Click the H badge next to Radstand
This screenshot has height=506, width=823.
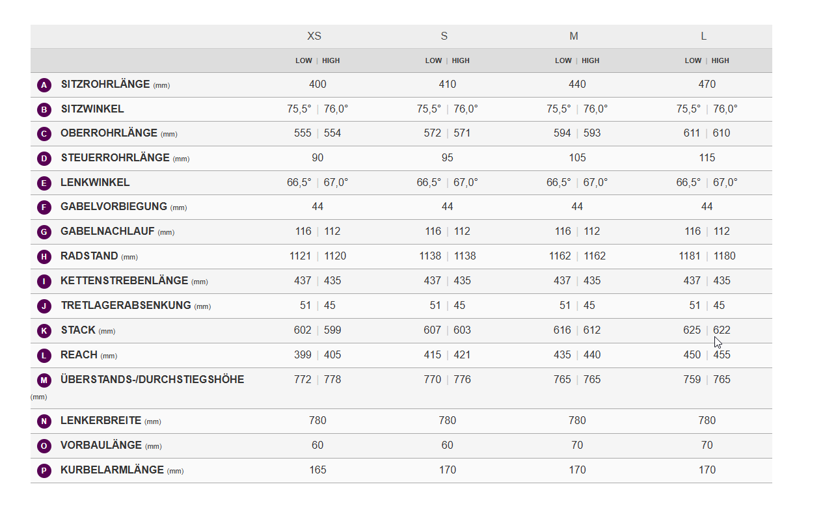click(44, 257)
